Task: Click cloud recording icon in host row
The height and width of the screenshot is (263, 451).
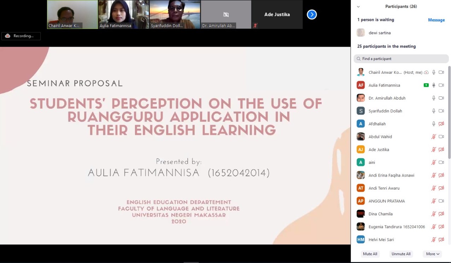Action: [426, 72]
